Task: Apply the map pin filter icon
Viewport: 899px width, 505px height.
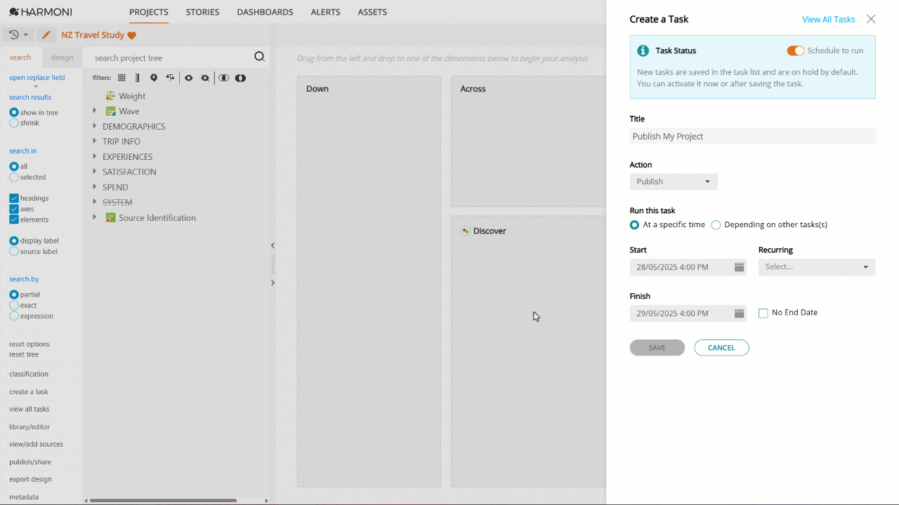Action: coord(154,78)
